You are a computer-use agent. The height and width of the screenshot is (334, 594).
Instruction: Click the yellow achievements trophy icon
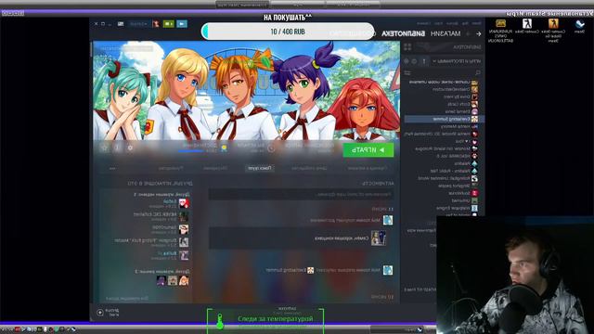[224, 148]
